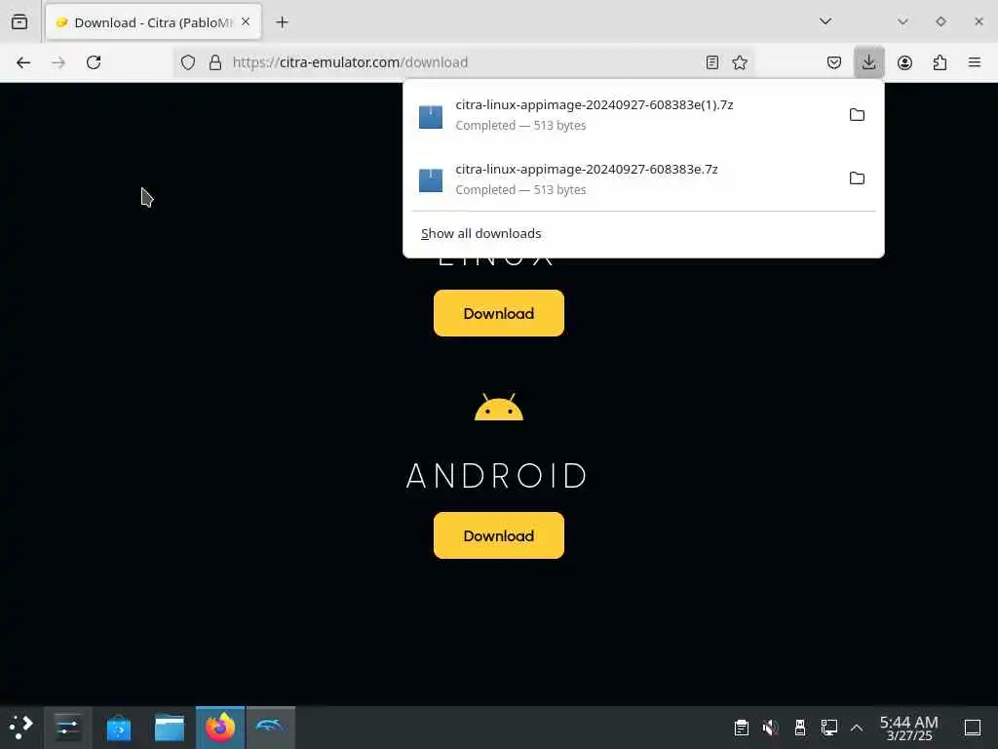
Task: Show the 608383e.7z download in folder
Action: (857, 178)
